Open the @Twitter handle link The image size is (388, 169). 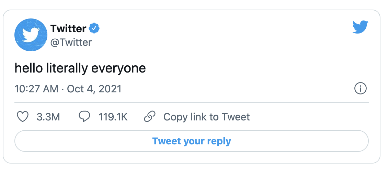point(71,42)
